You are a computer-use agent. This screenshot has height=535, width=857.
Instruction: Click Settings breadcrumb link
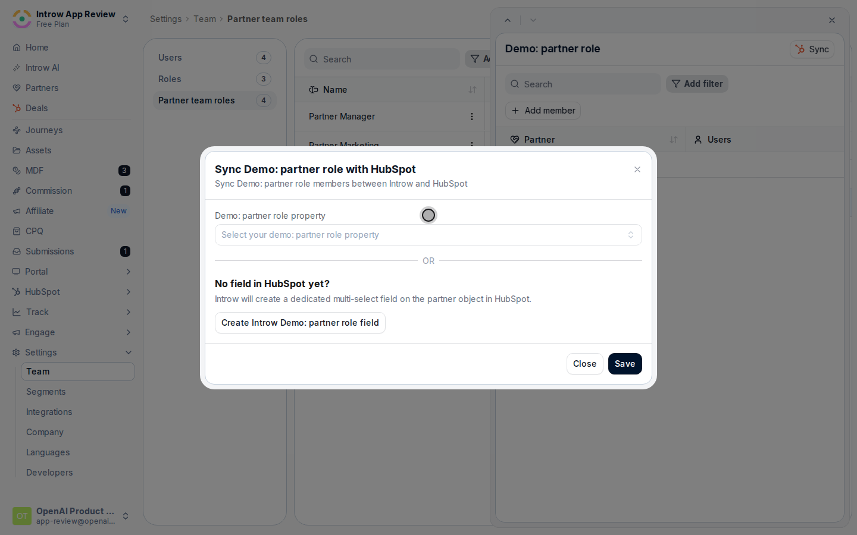click(165, 19)
